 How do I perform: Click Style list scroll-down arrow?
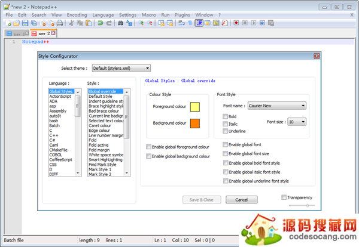tap(127, 173)
